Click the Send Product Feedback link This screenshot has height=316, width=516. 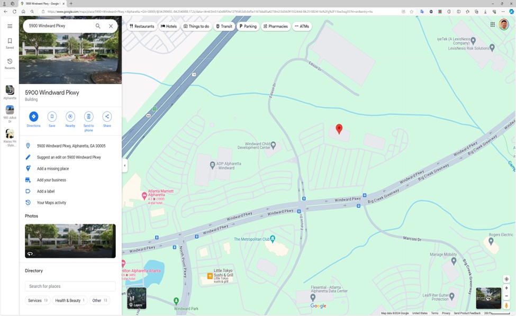467,313
